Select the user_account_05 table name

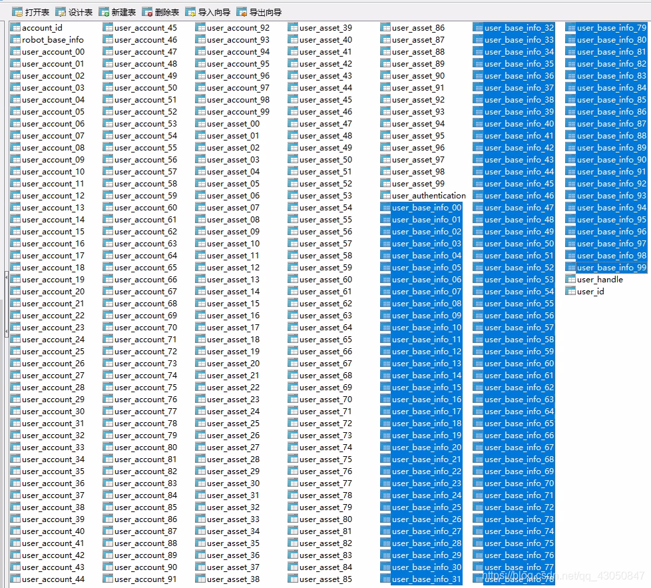coord(53,112)
